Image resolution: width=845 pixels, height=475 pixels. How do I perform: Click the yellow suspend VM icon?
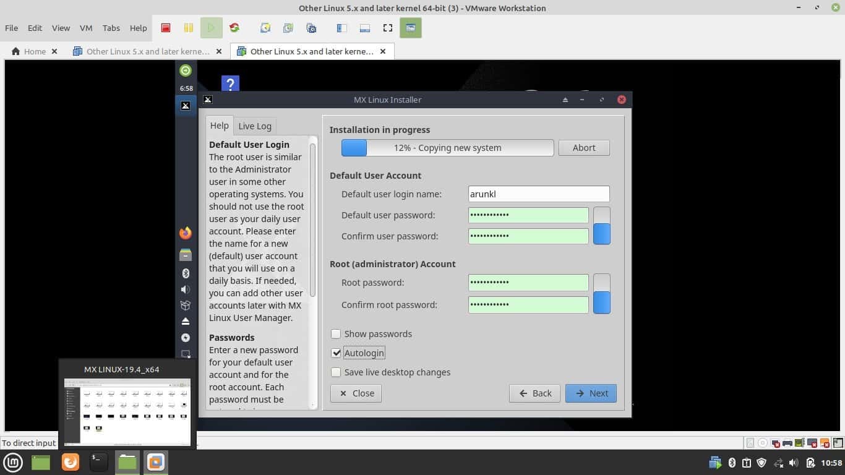(x=189, y=28)
